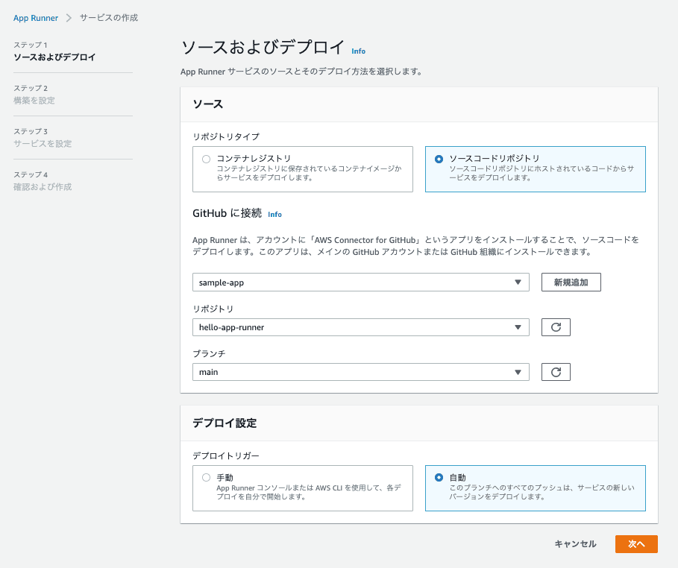Return to ステップ1 ソースおよびデプロイ
Viewport: 678px width, 568px height.
pos(53,54)
